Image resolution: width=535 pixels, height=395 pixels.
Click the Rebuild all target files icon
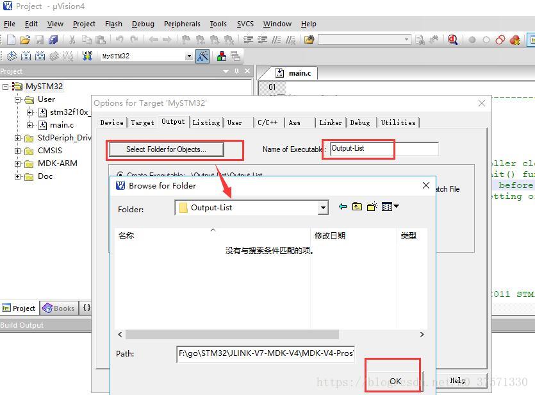[40, 56]
